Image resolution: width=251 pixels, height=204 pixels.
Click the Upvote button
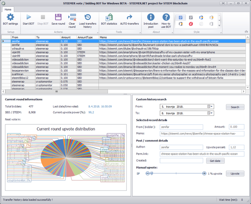click(235, 173)
